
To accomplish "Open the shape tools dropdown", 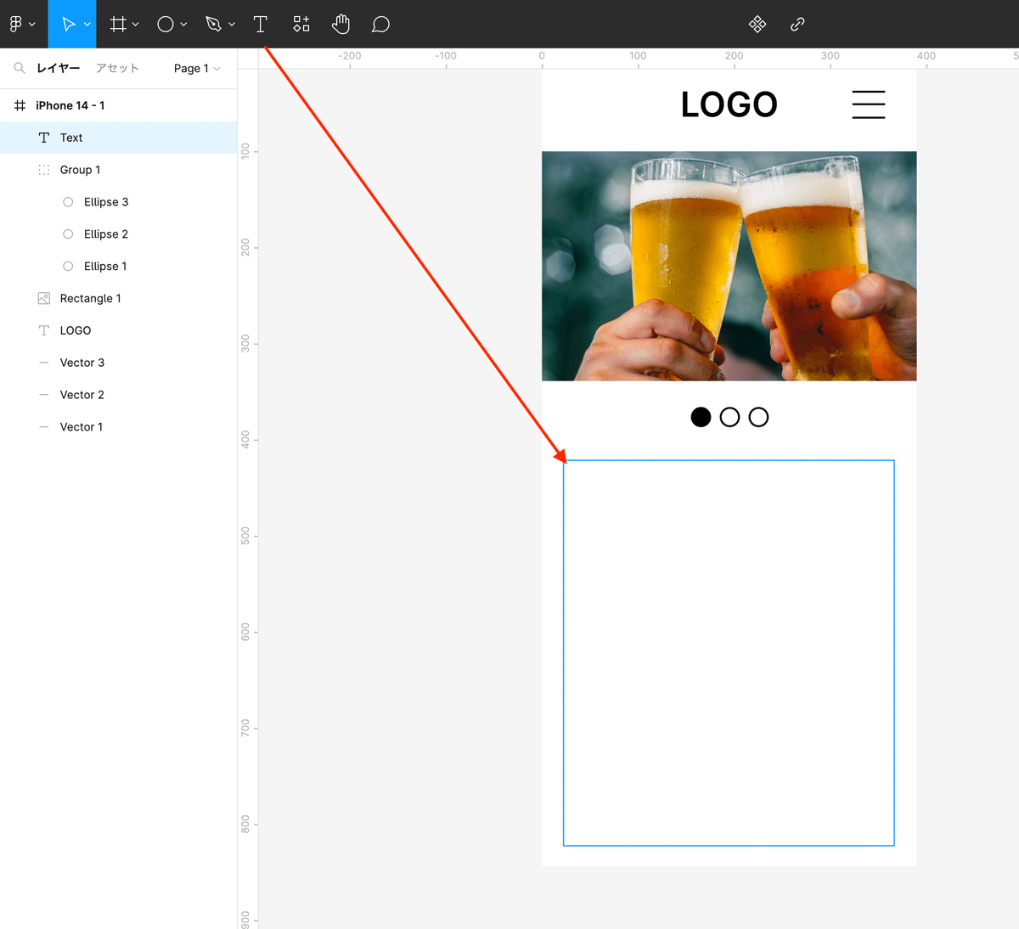I will click(183, 25).
